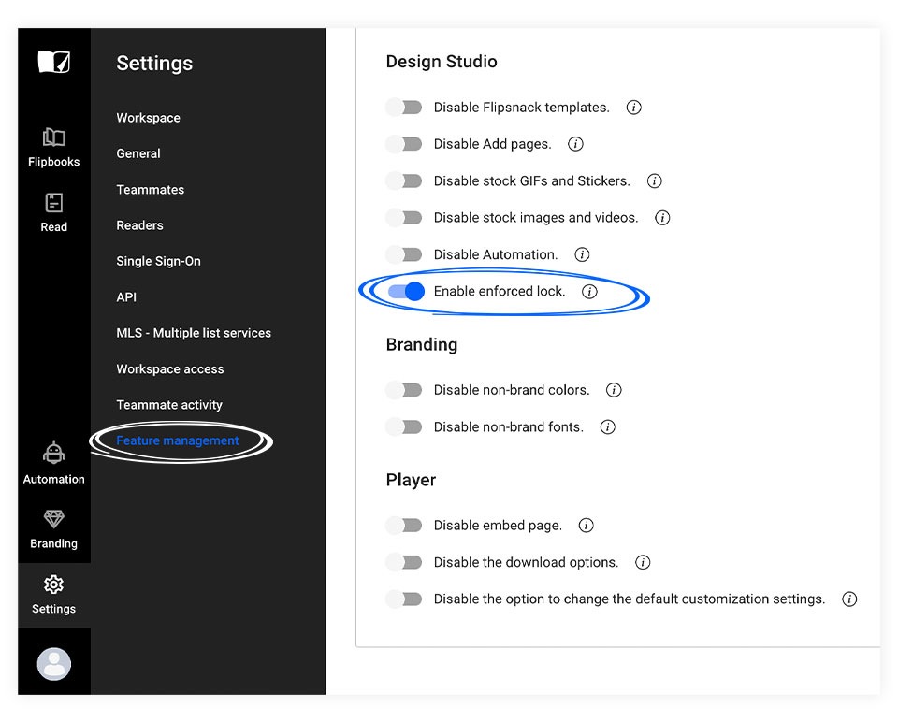
Task: Open Workspace access settings
Action: click(170, 368)
